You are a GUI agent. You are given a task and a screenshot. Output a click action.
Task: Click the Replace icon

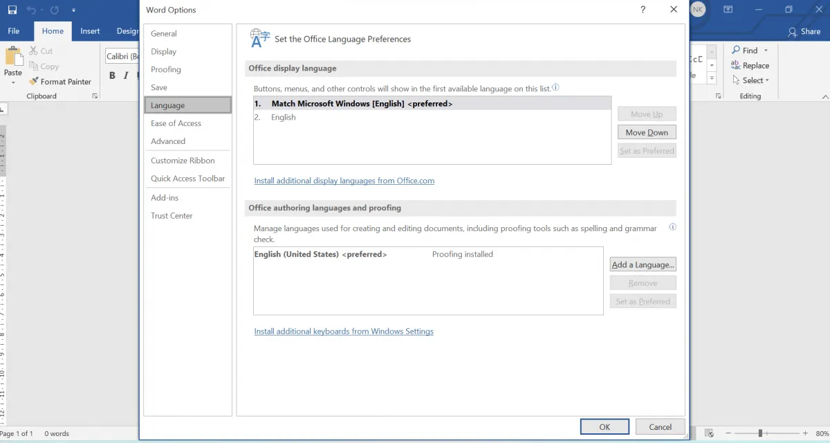coord(735,65)
